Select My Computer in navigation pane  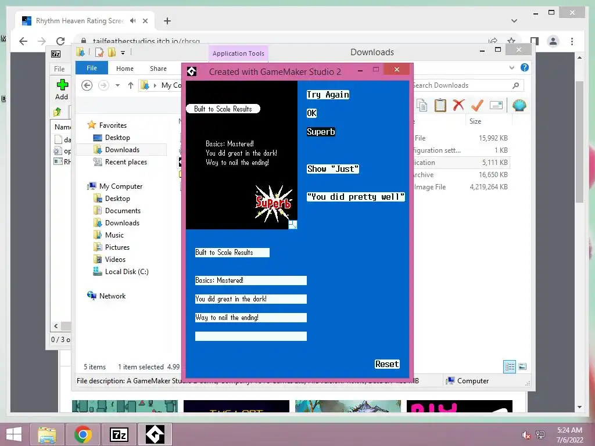click(x=121, y=186)
